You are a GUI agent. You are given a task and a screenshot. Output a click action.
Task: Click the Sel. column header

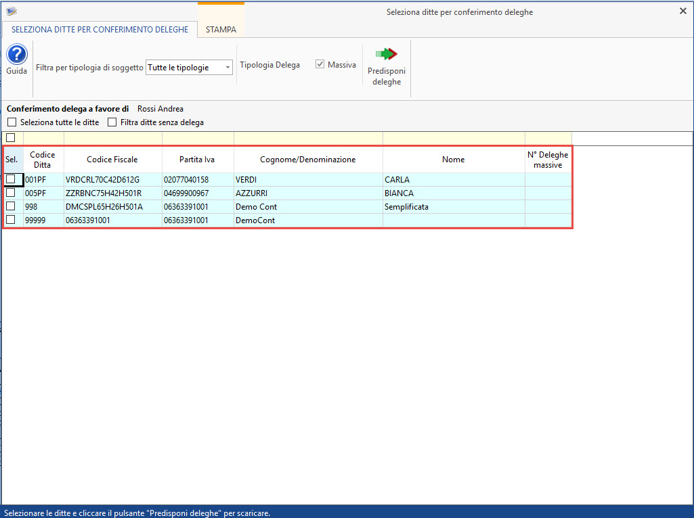(12, 160)
